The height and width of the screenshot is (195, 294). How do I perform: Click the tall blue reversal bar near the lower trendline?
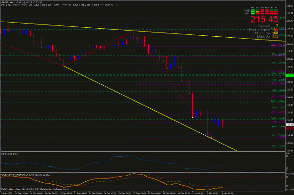click(x=211, y=127)
